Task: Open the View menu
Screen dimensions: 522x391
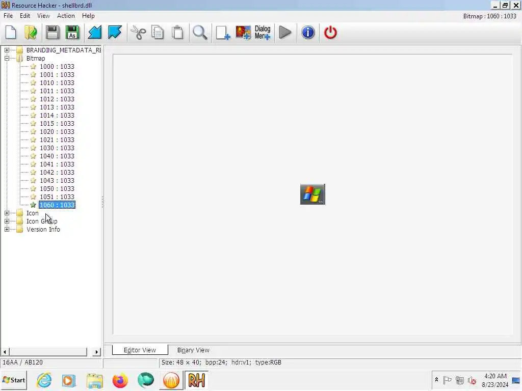Action: click(43, 16)
